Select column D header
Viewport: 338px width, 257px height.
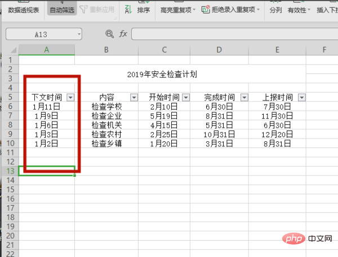(x=219, y=50)
